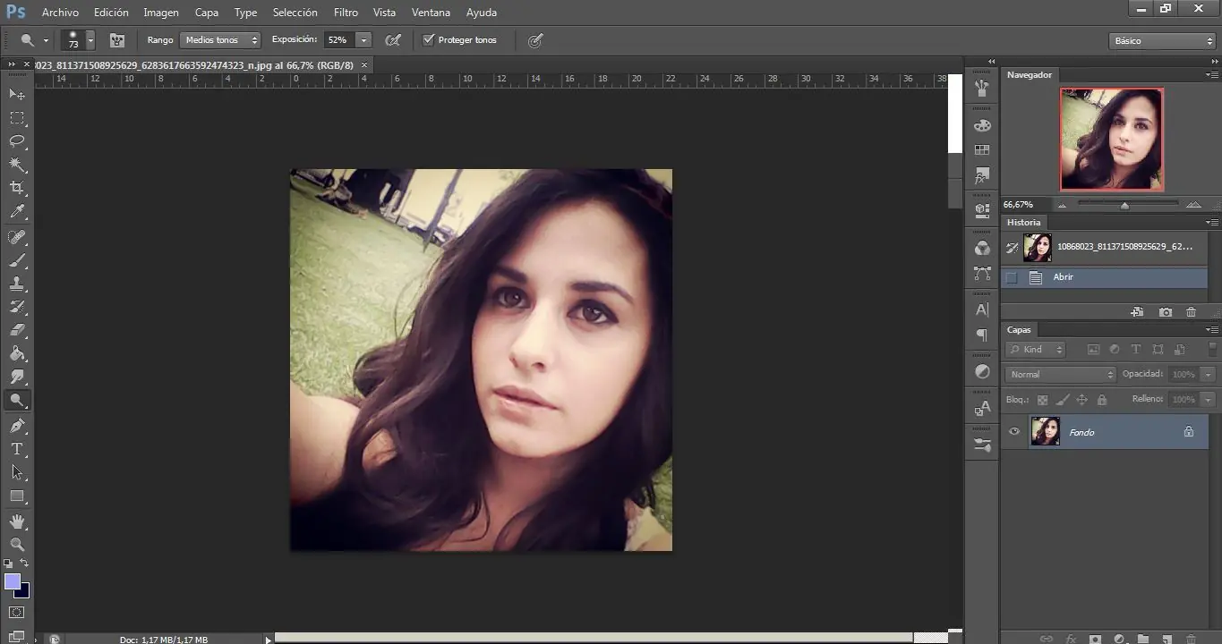Open the Opacidad dropdown arrow
Screen dimensions: 1222x644
(1209, 375)
